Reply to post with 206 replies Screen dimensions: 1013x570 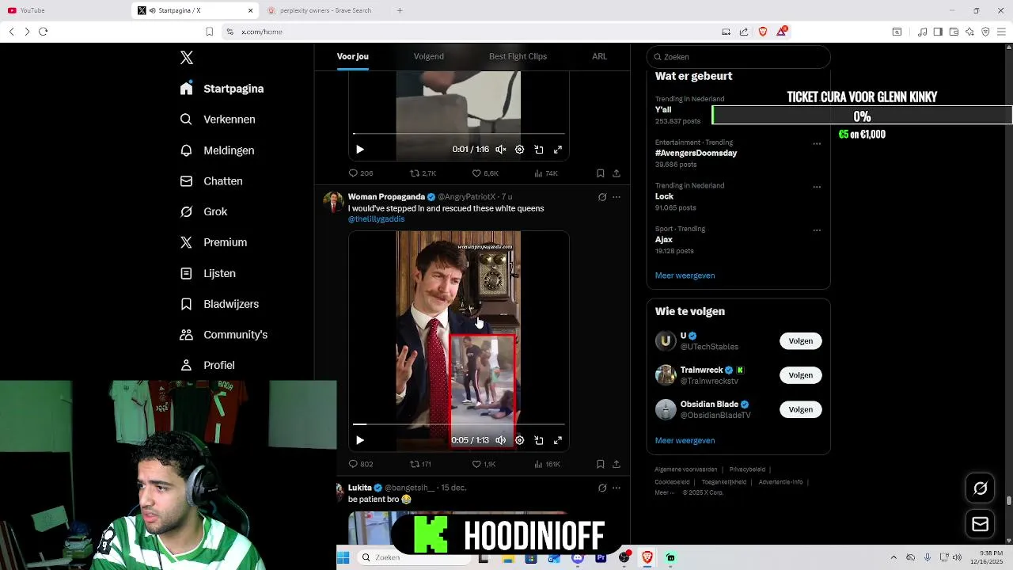click(361, 173)
